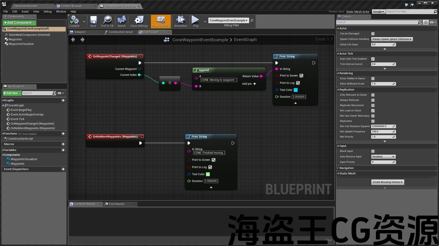Open the Debug menu
This screenshot has height=246, width=439.
(x=47, y=12)
